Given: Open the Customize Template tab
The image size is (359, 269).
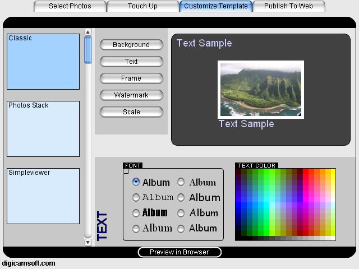Looking at the screenshot, I should [215, 6].
